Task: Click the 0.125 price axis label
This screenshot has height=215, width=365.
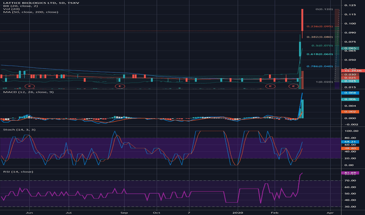Action: (x=350, y=5)
